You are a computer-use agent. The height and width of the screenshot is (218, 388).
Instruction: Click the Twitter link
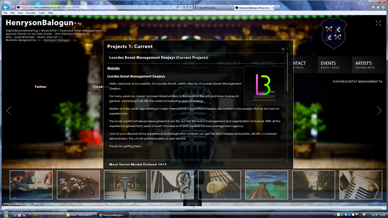[x=40, y=87]
